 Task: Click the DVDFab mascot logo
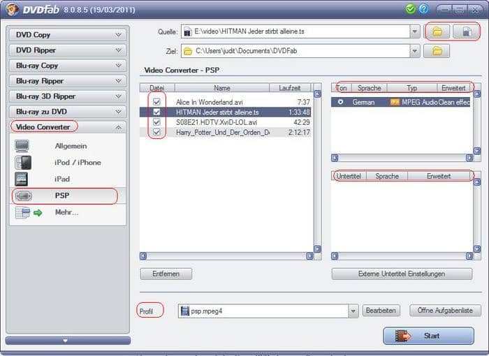(x=12, y=9)
